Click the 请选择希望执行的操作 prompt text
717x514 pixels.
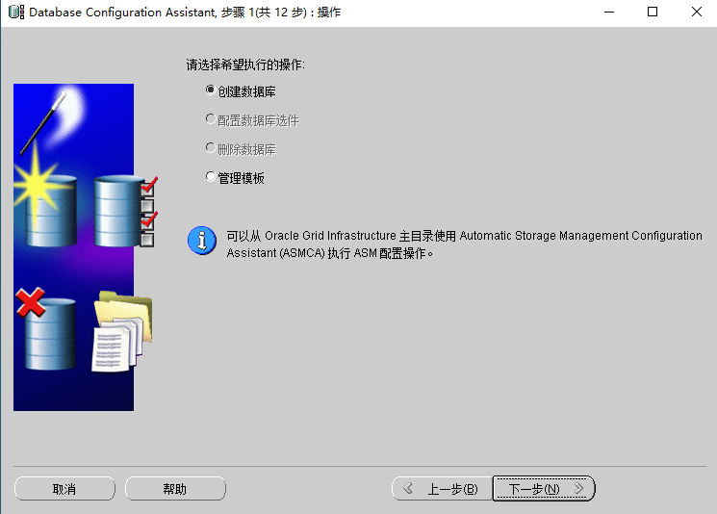245,64
